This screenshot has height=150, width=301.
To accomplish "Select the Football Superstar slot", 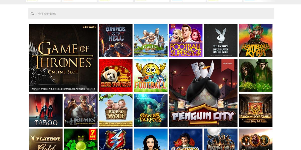I will click(186, 40).
